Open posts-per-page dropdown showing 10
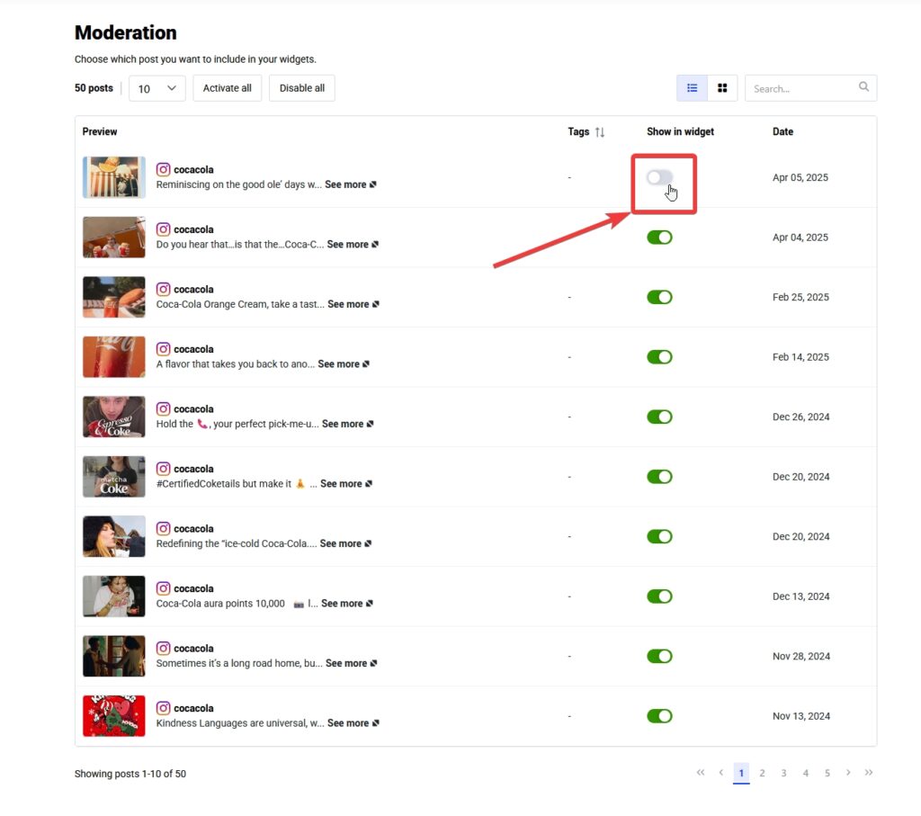The image size is (921, 816). point(156,88)
